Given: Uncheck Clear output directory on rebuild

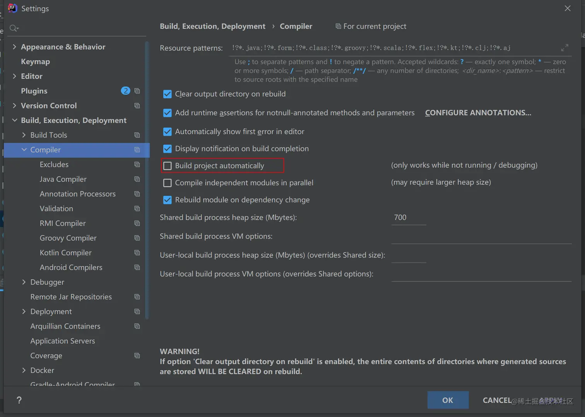Looking at the screenshot, I should click(x=168, y=94).
